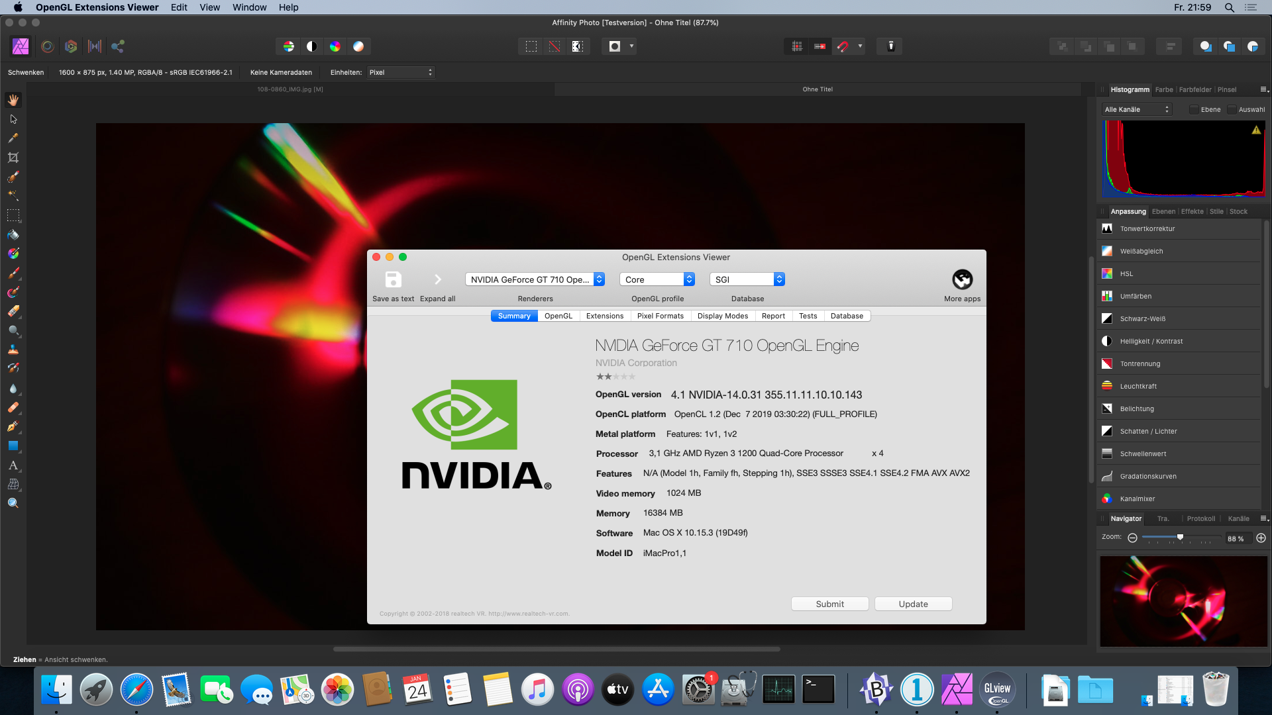Click the Update button

[x=913, y=604]
